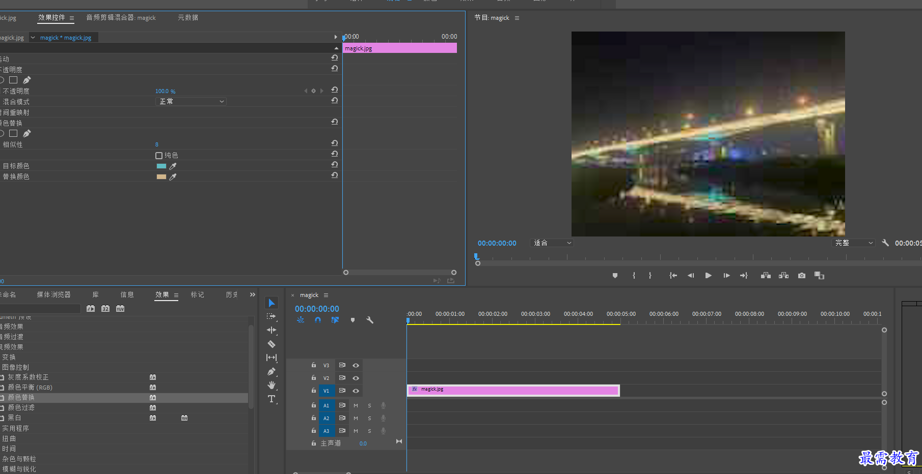Viewport: 922px width, 474px height.
Task: Toggle timeline Snap magnet icon
Action: click(x=318, y=320)
